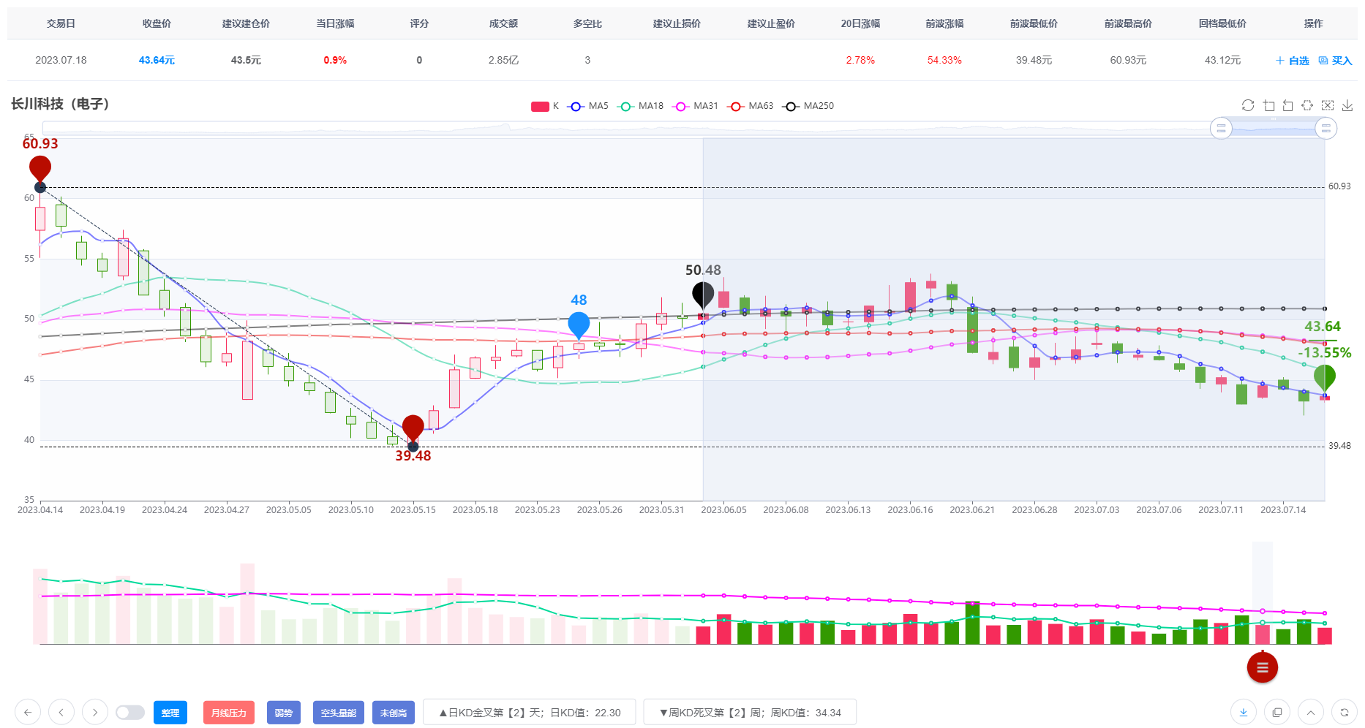Image resolution: width=1365 pixels, height=728 pixels.
Task: Toggle the MA250 line in legend
Action: pos(808,106)
